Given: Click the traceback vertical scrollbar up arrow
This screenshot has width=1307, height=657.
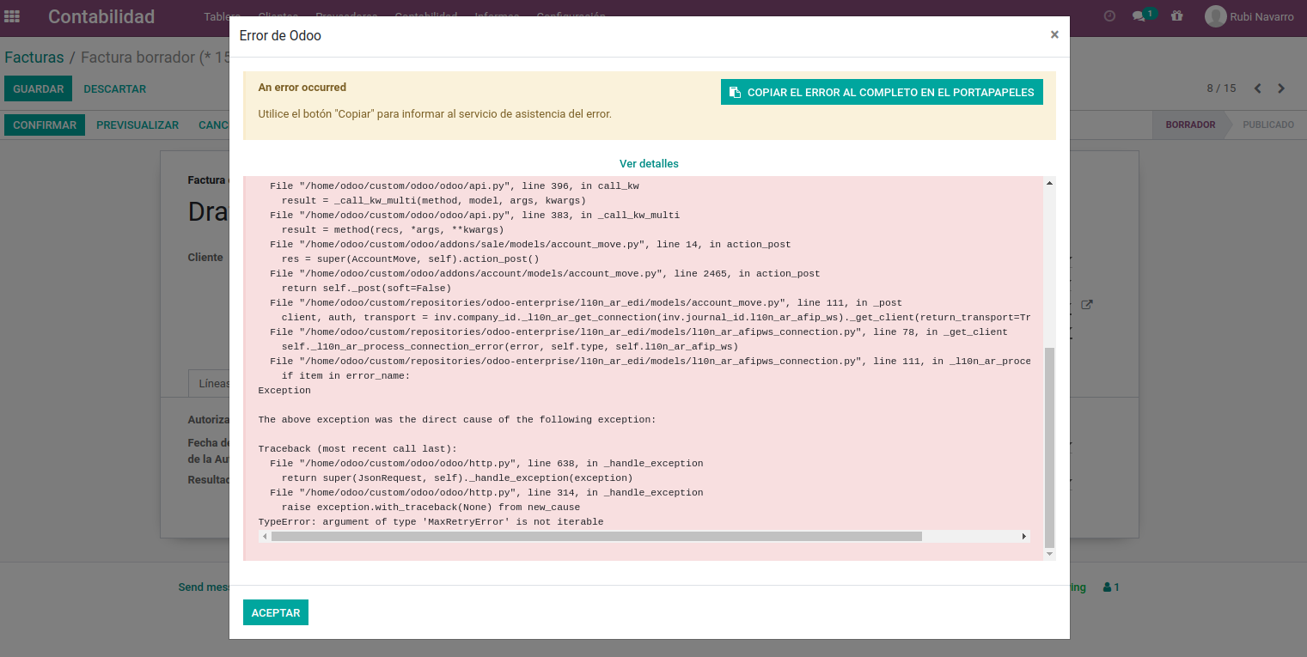Looking at the screenshot, I should click(1049, 183).
